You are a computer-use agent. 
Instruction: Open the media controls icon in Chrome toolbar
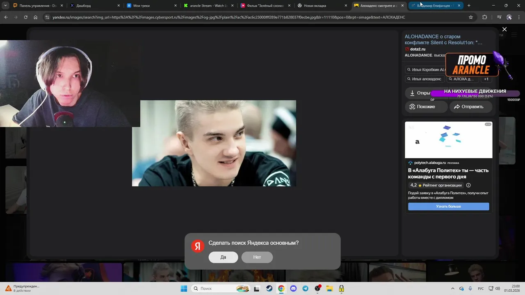499,17
